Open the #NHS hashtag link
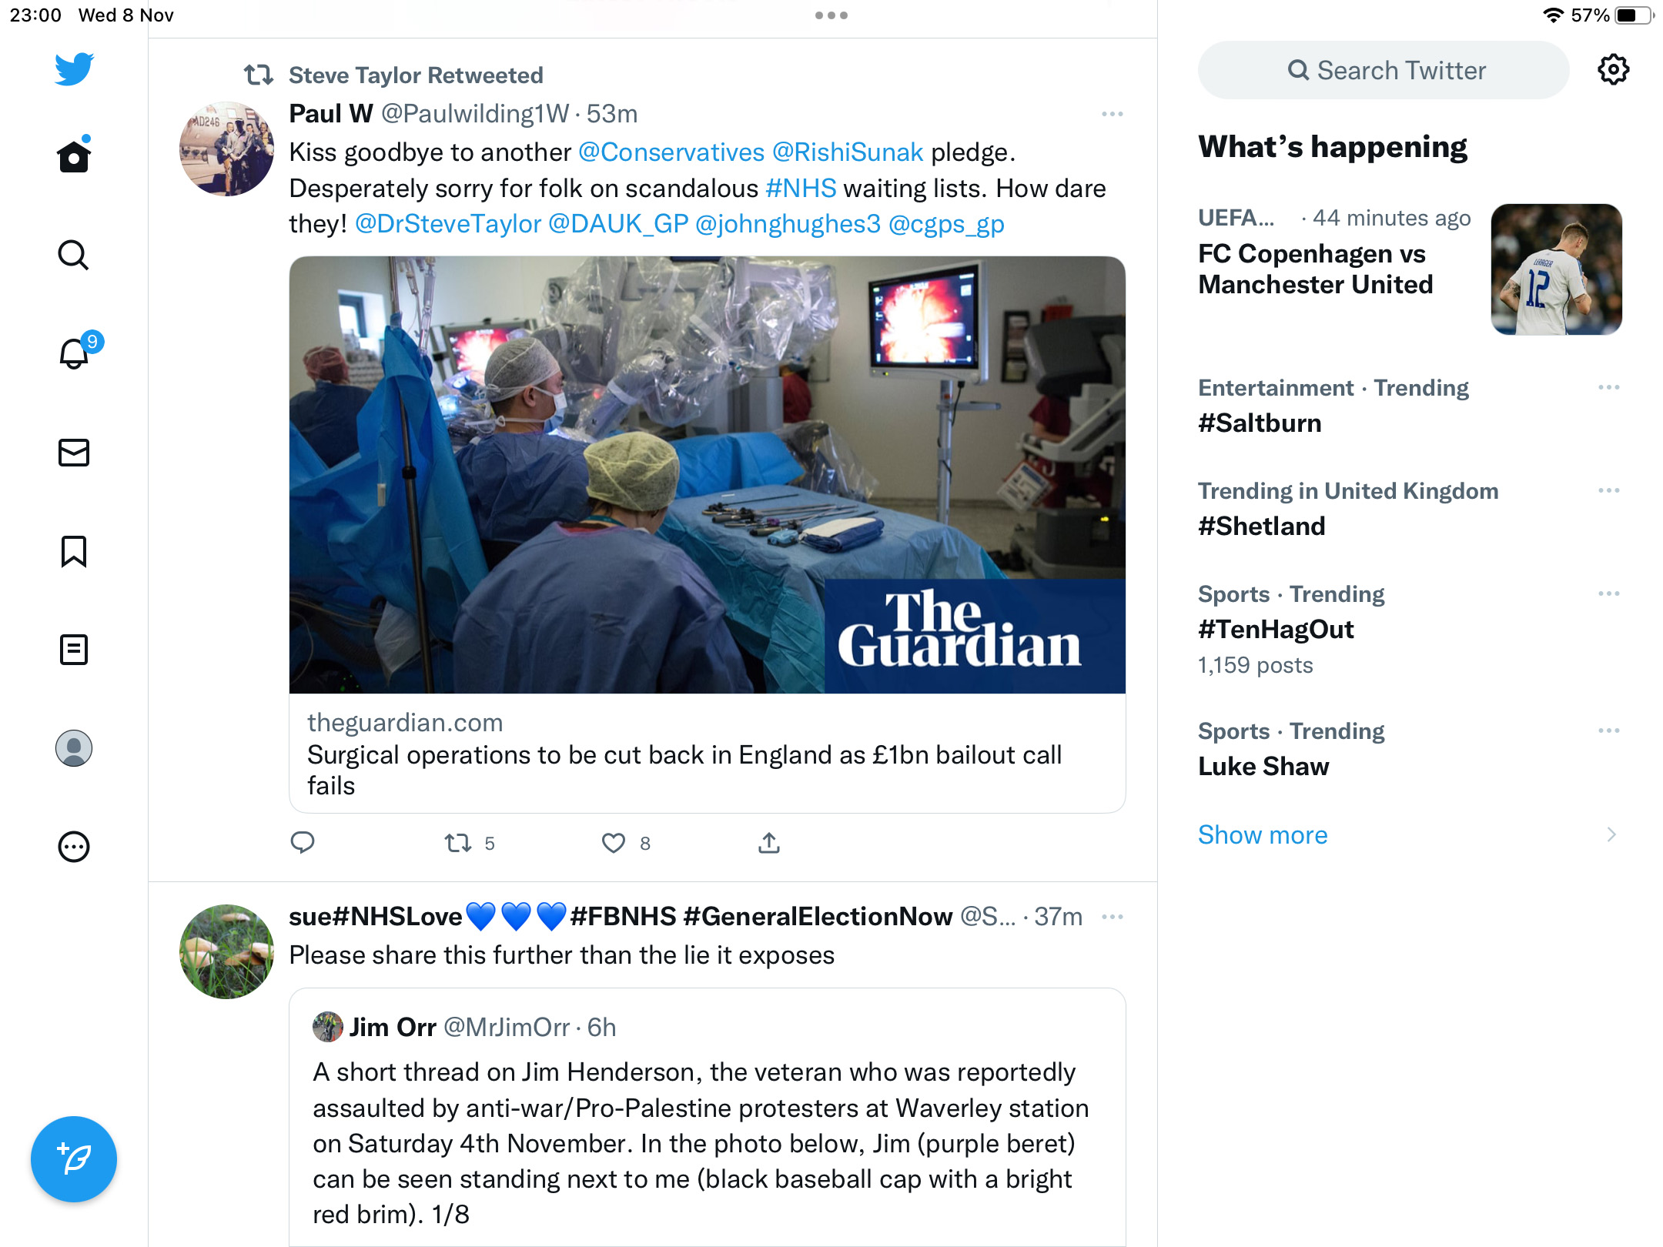Screen dimensions: 1663x1247 click(801, 189)
